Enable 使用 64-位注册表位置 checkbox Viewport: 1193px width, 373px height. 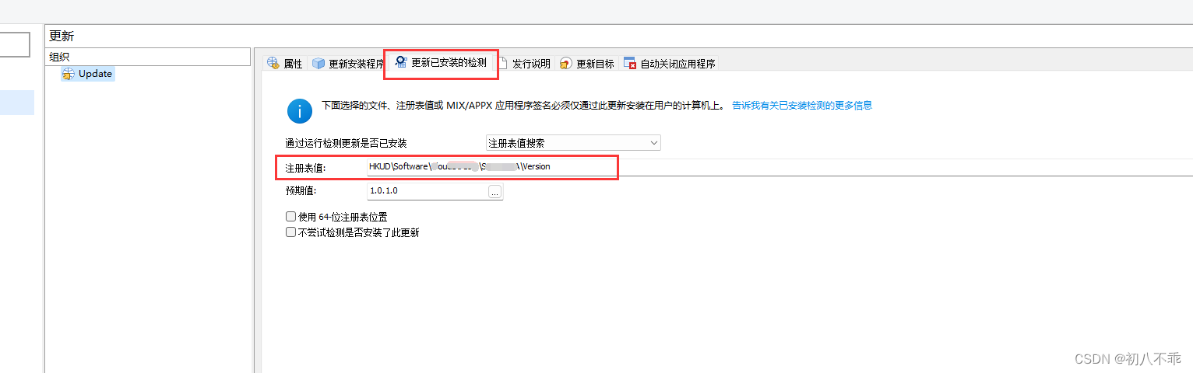(x=290, y=217)
